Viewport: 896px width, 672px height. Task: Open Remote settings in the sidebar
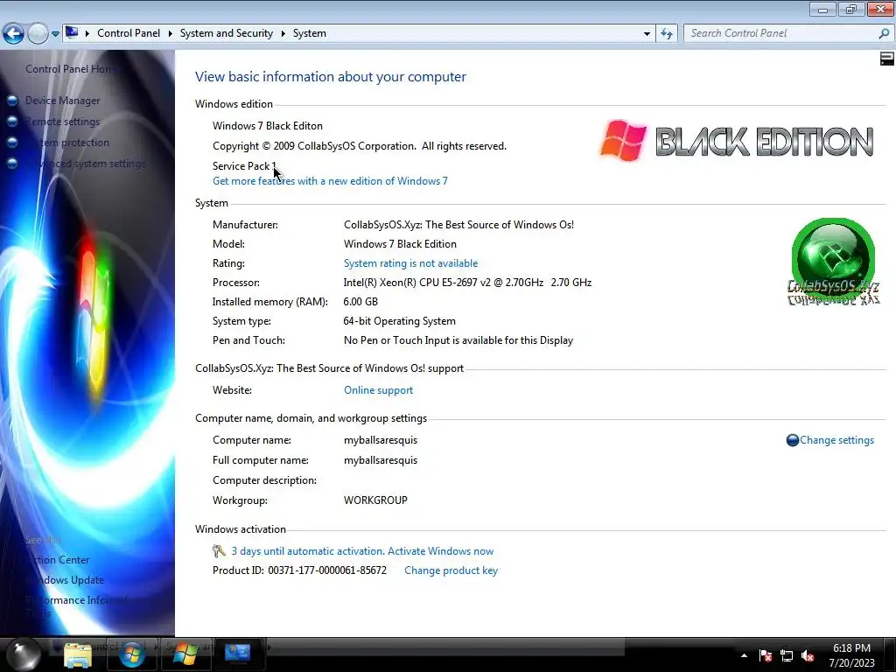click(x=62, y=122)
